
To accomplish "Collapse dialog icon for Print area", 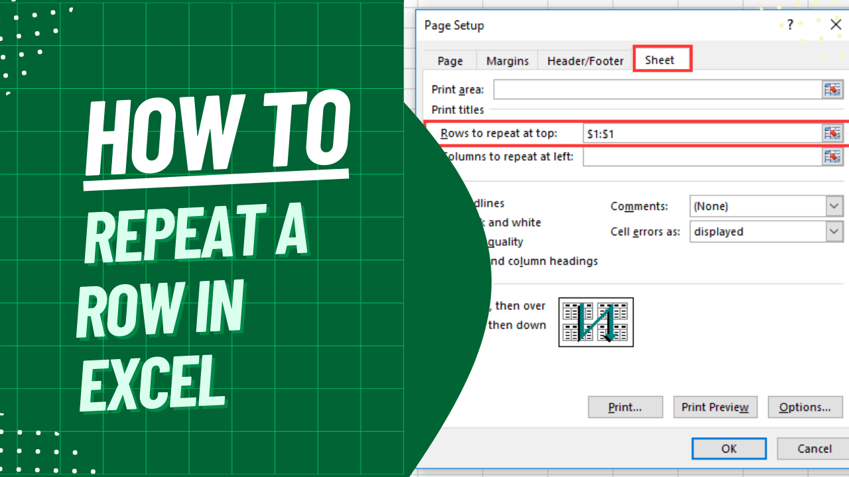I will (x=832, y=89).
